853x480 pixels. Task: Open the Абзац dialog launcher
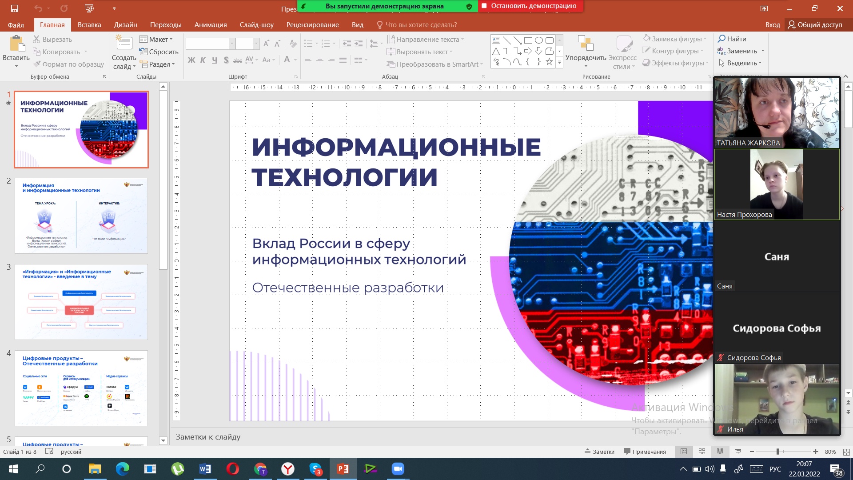click(x=484, y=77)
